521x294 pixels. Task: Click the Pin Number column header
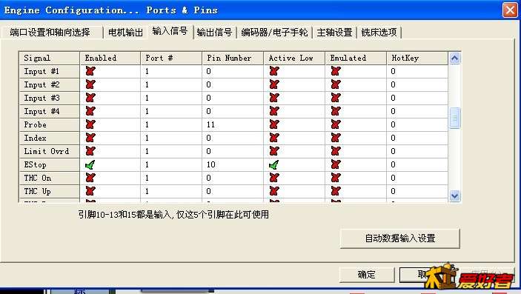click(x=233, y=59)
